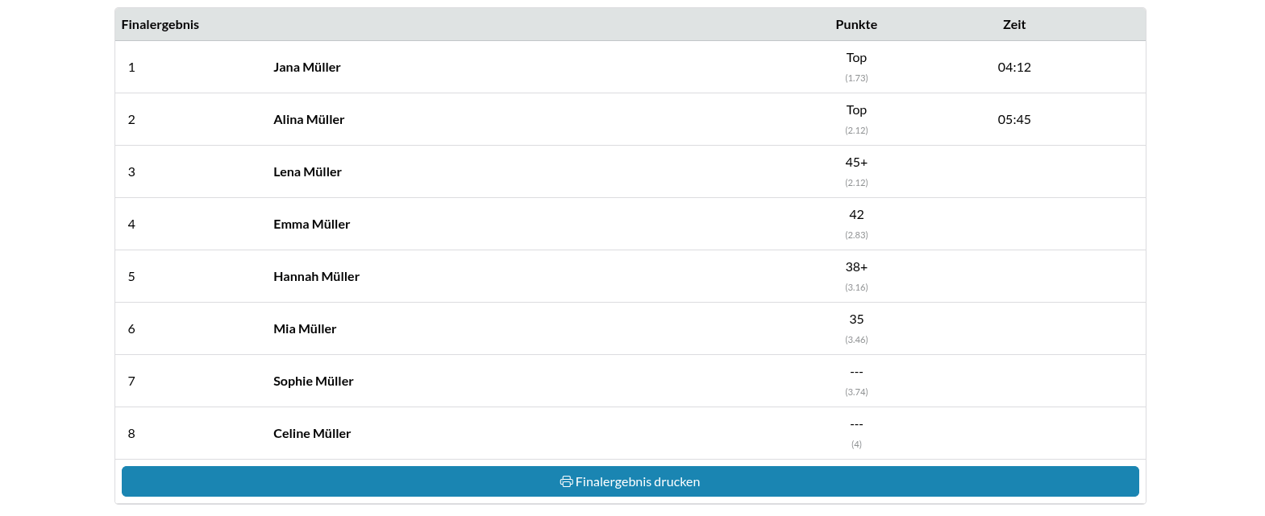1265x516 pixels.
Task: Click Lena Müller's 45+ points value
Action: pyautogui.click(x=856, y=163)
